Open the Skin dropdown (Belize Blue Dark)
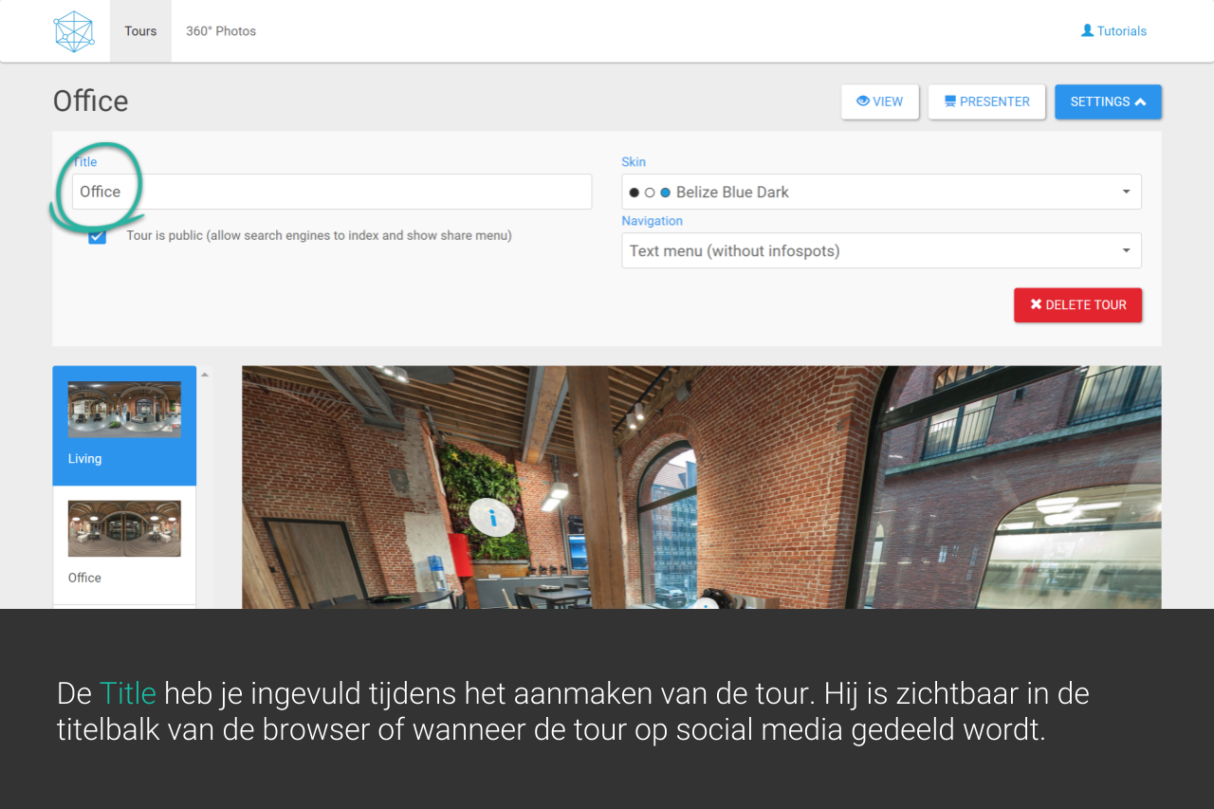 point(881,192)
